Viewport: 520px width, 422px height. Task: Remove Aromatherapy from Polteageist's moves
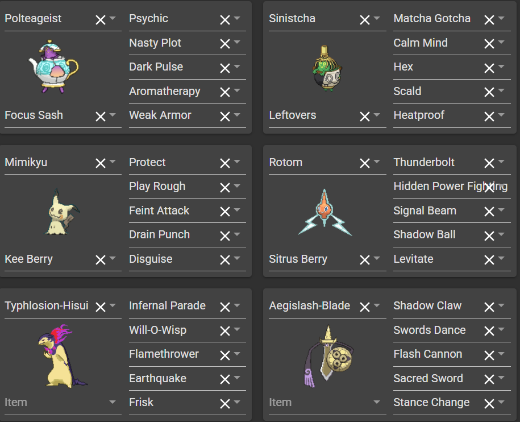225,92
